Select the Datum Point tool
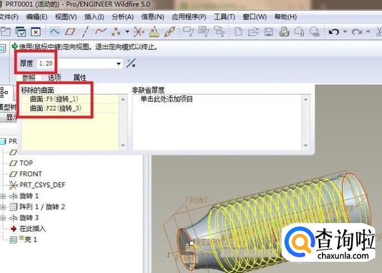This screenshot has height=273, width=382. (116, 31)
